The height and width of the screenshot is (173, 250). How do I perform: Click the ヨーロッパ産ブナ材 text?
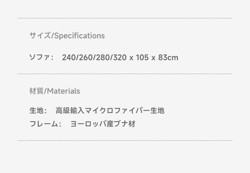point(103,124)
